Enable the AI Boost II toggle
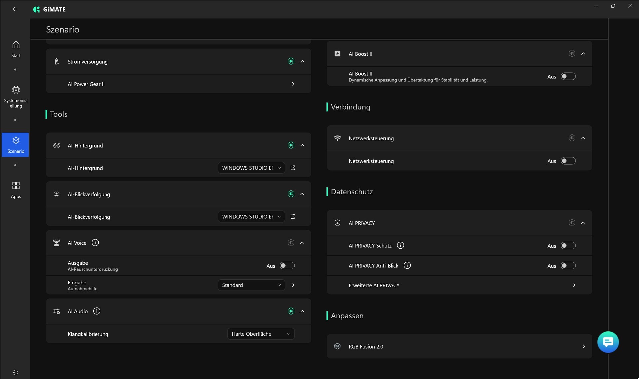 pos(568,76)
